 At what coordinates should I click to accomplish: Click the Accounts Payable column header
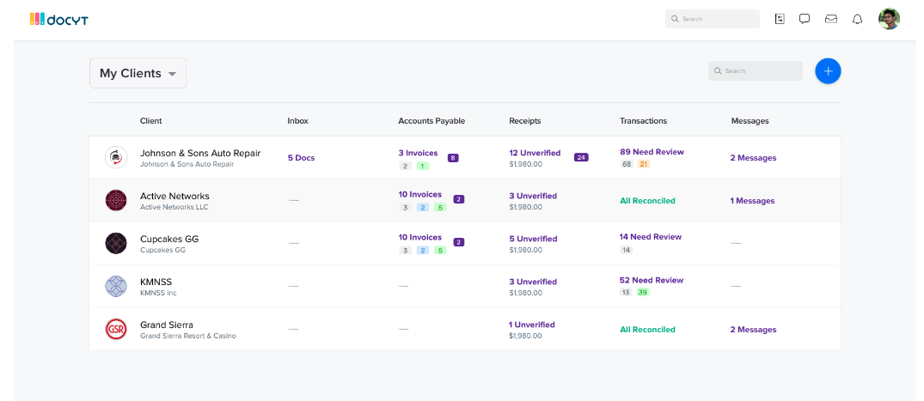(x=431, y=121)
